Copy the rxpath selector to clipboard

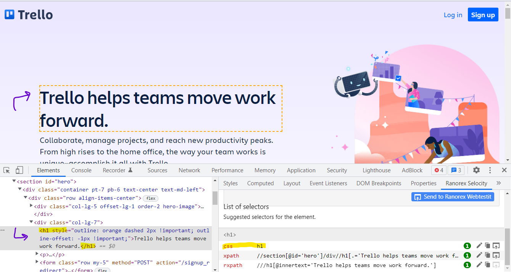[x=487, y=265]
